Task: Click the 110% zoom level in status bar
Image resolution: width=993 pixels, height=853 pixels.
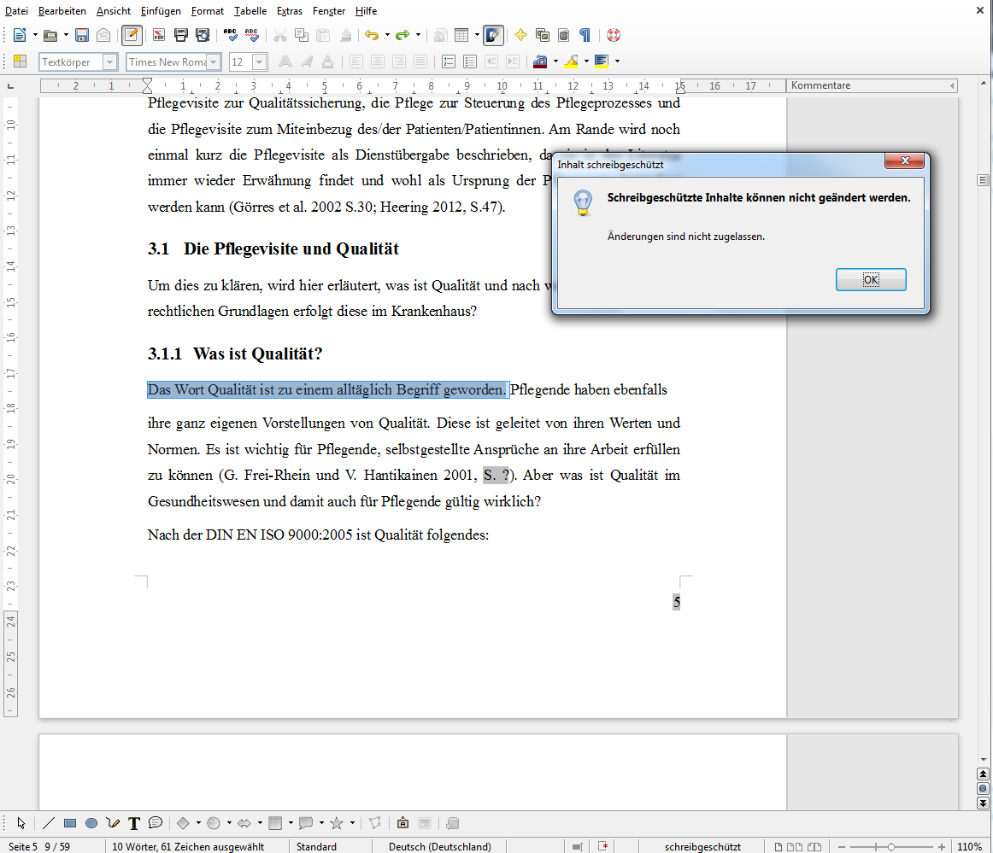Action: (969, 847)
